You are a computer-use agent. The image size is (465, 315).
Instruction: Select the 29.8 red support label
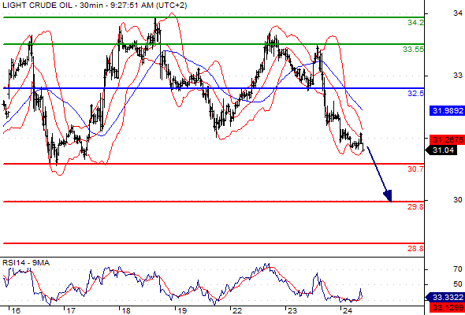tap(415, 207)
